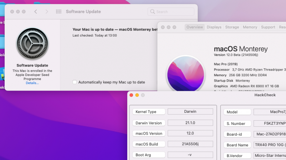This screenshot has width=286, height=160.
Task: Go forward in the Software Update window
Action: 47,12
